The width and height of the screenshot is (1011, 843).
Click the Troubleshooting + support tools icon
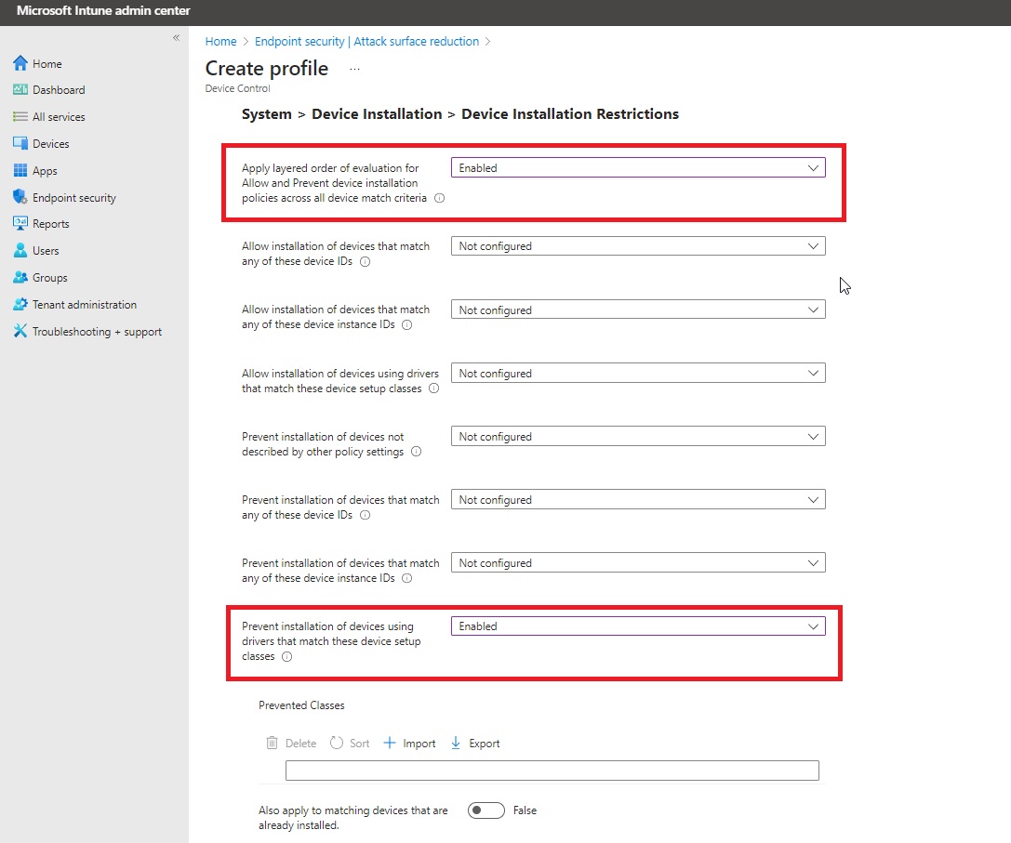20,331
